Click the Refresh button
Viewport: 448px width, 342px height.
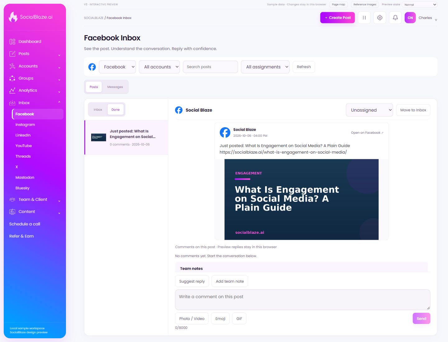coord(304,67)
